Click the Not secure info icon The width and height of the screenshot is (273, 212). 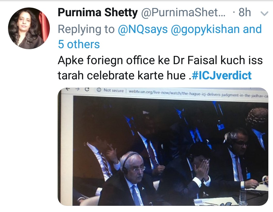99,90
